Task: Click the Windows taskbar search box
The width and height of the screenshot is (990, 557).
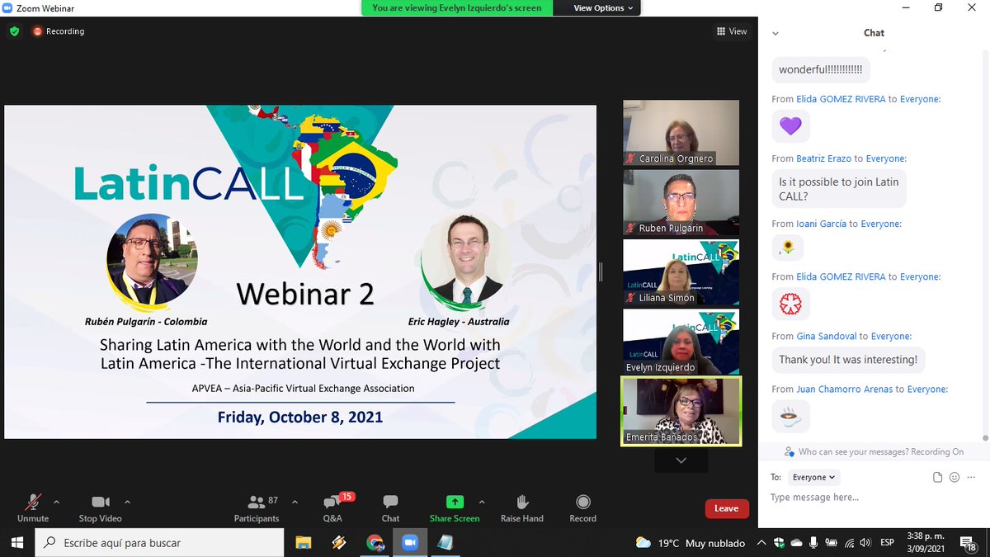Action: (x=158, y=542)
